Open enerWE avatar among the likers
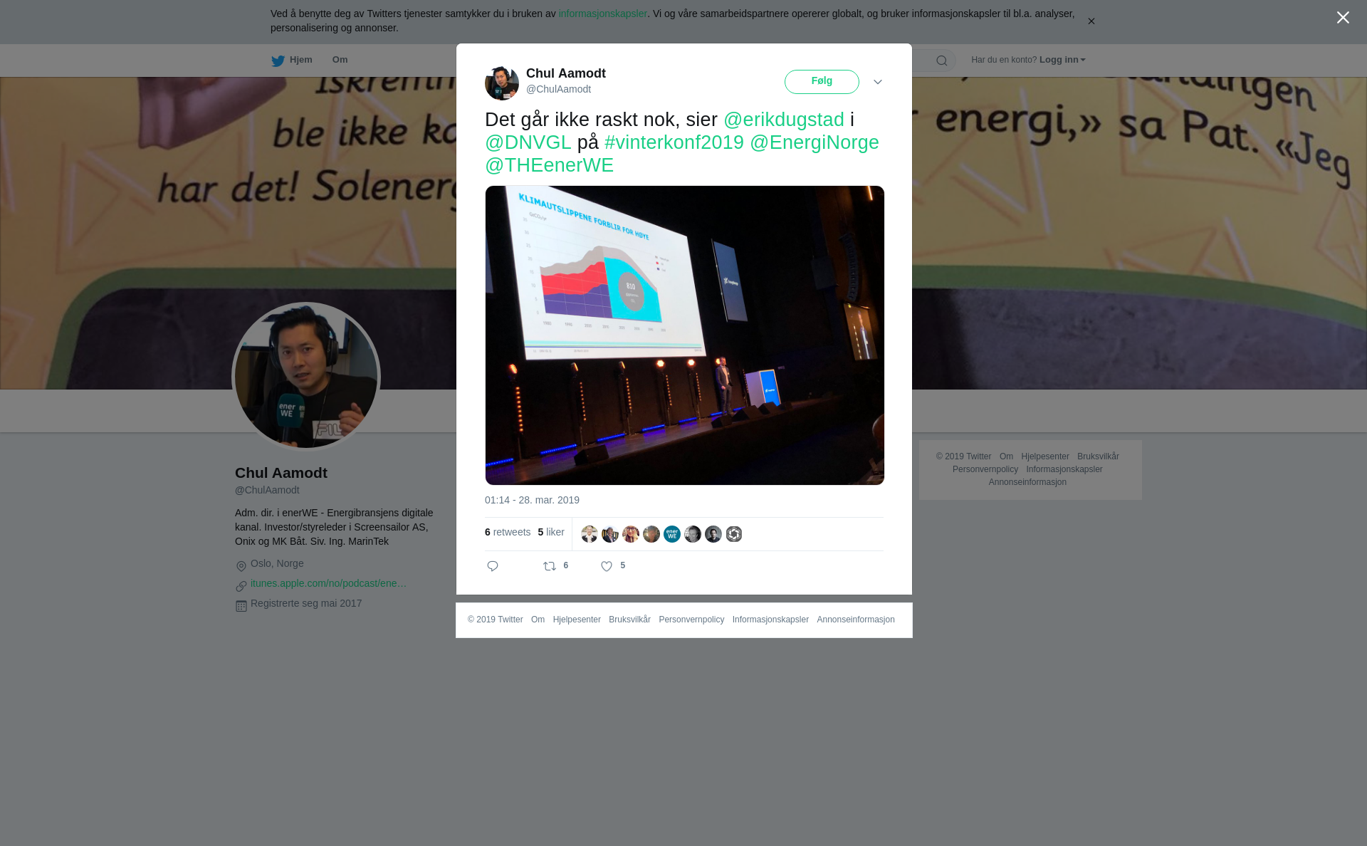Image resolution: width=1367 pixels, height=846 pixels. pyautogui.click(x=672, y=534)
